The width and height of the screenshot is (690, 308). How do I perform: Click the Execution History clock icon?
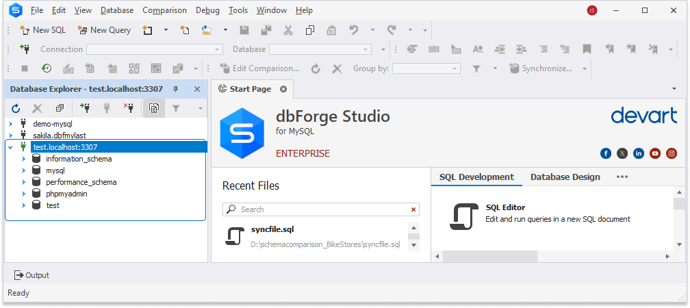[47, 68]
